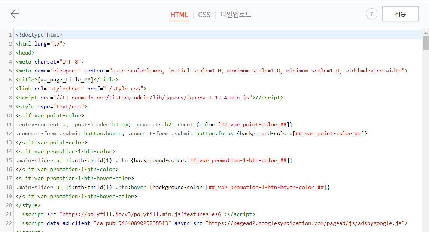Screen dimensions: 429x232
Task: Click the scrollbar up arrow
Action: [426, 33]
